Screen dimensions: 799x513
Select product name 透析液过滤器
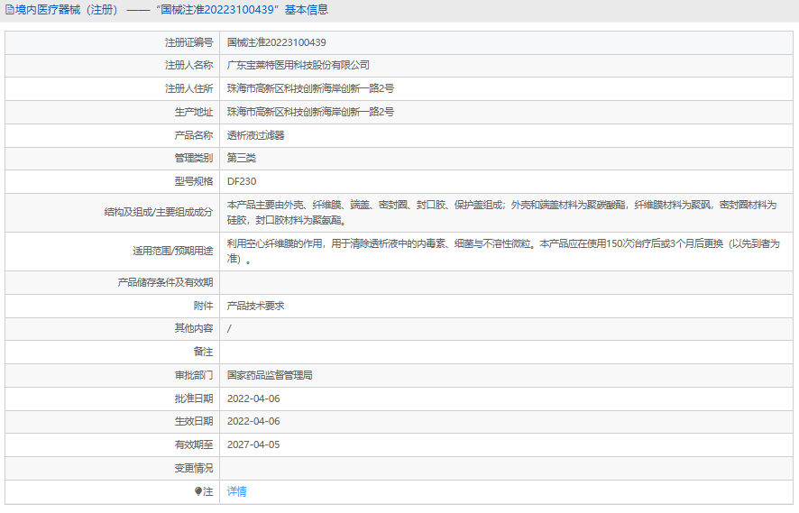pos(255,135)
